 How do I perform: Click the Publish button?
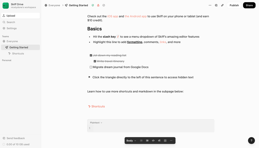click(234, 5)
